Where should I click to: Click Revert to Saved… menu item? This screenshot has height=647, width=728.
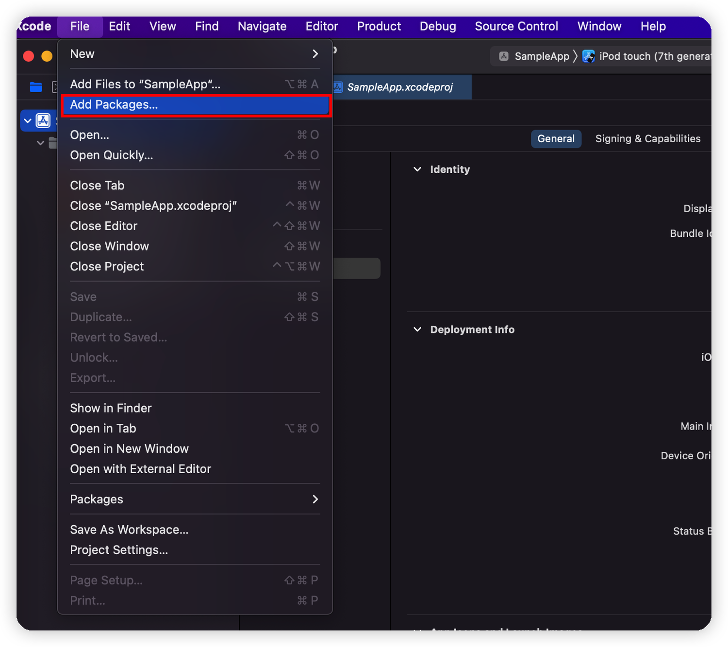pyautogui.click(x=195, y=337)
